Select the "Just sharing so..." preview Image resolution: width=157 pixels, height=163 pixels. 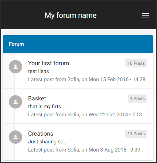(48, 142)
